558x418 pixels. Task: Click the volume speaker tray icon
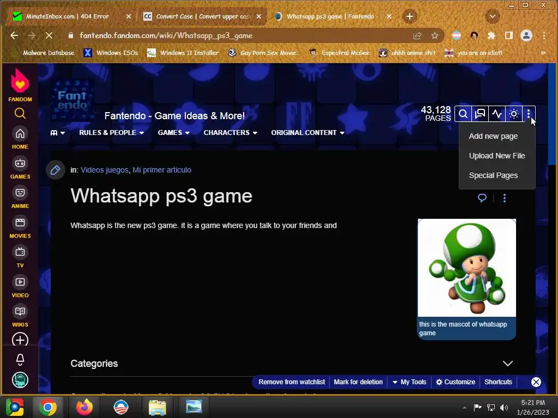504,407
